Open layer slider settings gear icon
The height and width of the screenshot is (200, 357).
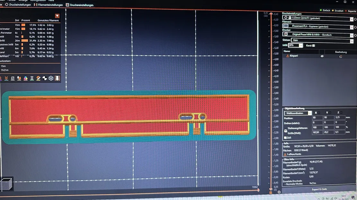point(279,192)
